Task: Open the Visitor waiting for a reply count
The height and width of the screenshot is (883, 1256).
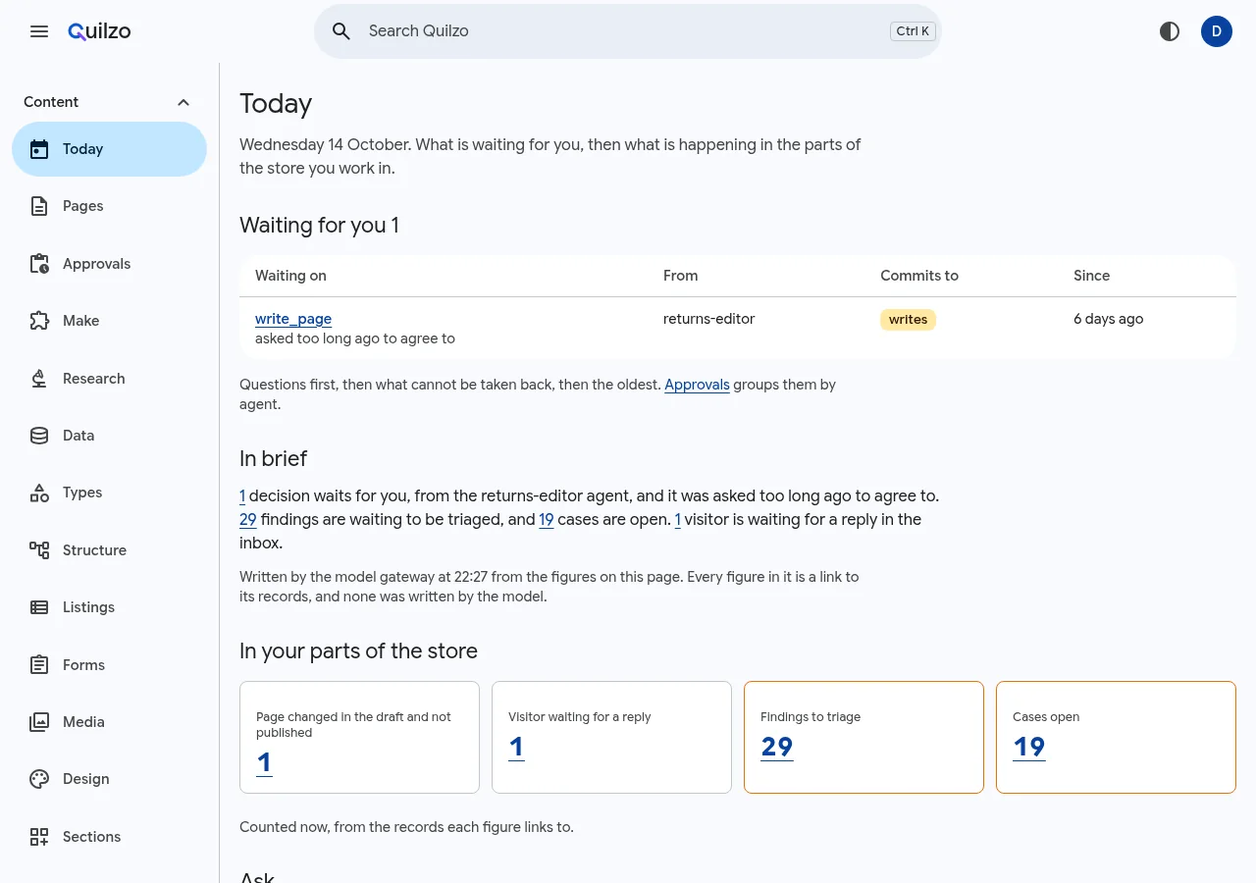Action: [x=516, y=747]
